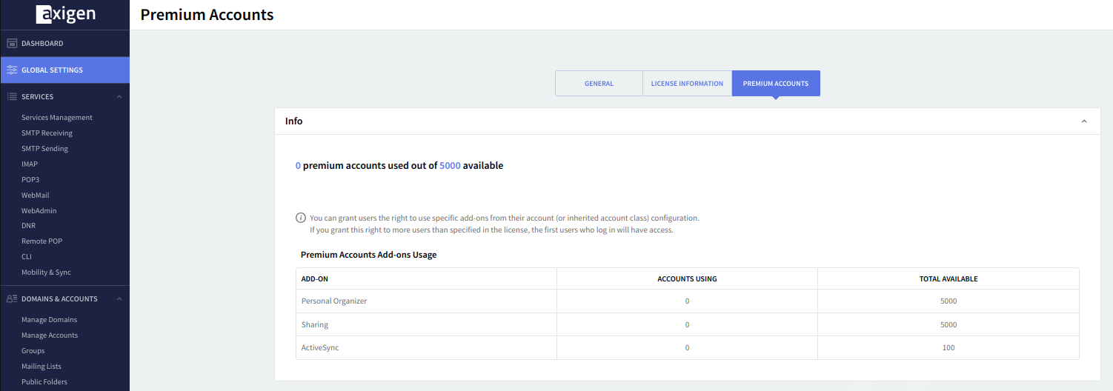The image size is (1113, 391).
Task: Click the Personal Organizer add-on row
Action: 334,301
